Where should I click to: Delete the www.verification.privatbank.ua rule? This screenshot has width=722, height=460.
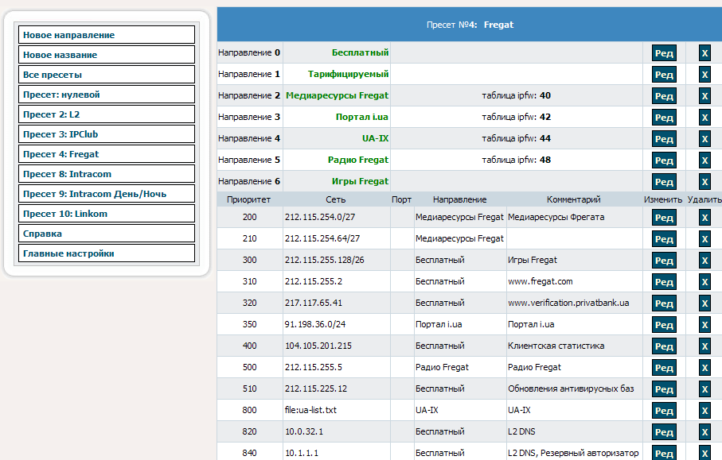[704, 303]
